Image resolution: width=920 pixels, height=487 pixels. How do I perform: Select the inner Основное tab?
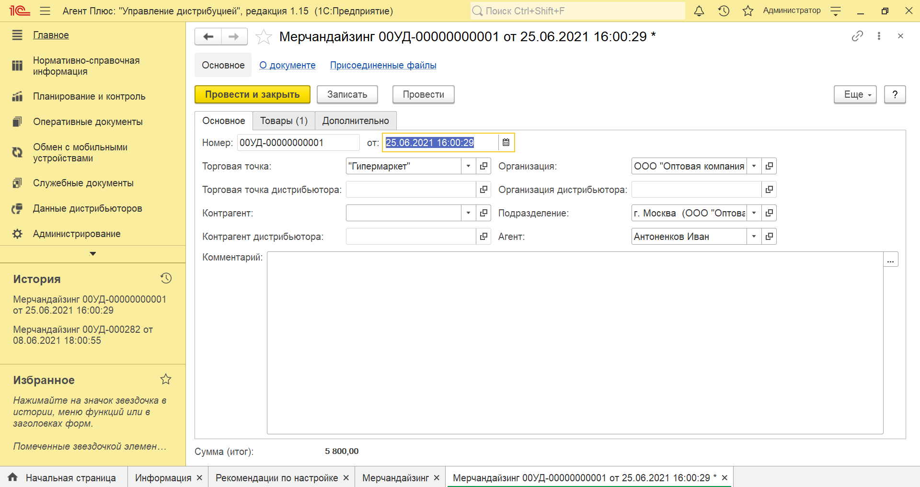224,121
